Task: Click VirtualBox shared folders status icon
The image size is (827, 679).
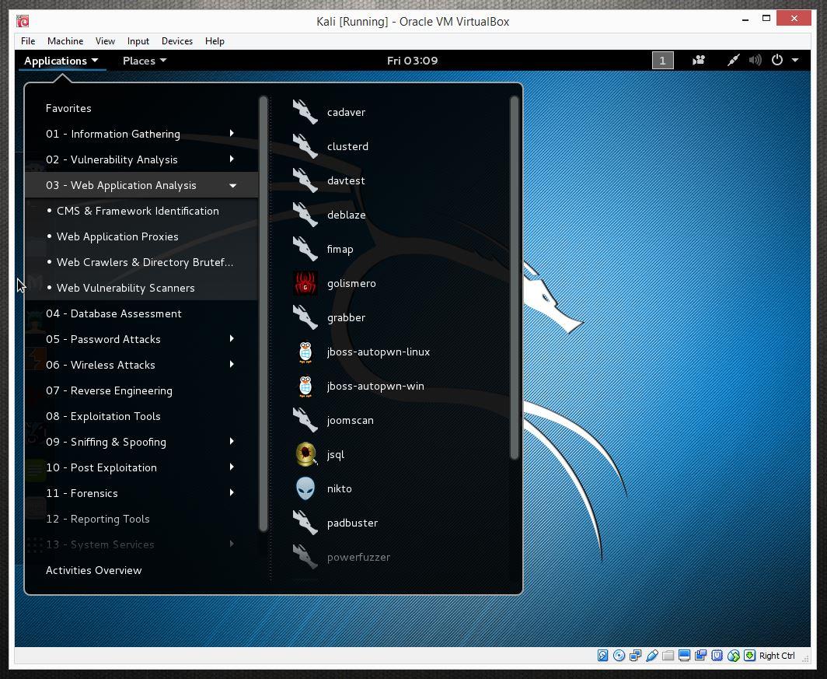Action: [668, 655]
